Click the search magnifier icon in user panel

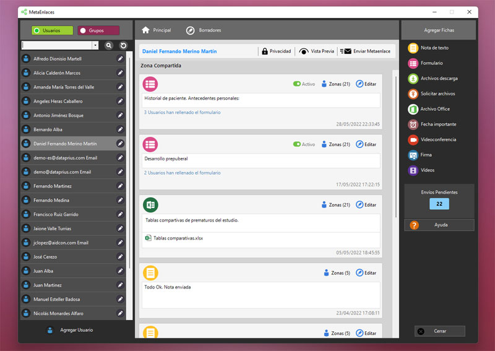[109, 45]
